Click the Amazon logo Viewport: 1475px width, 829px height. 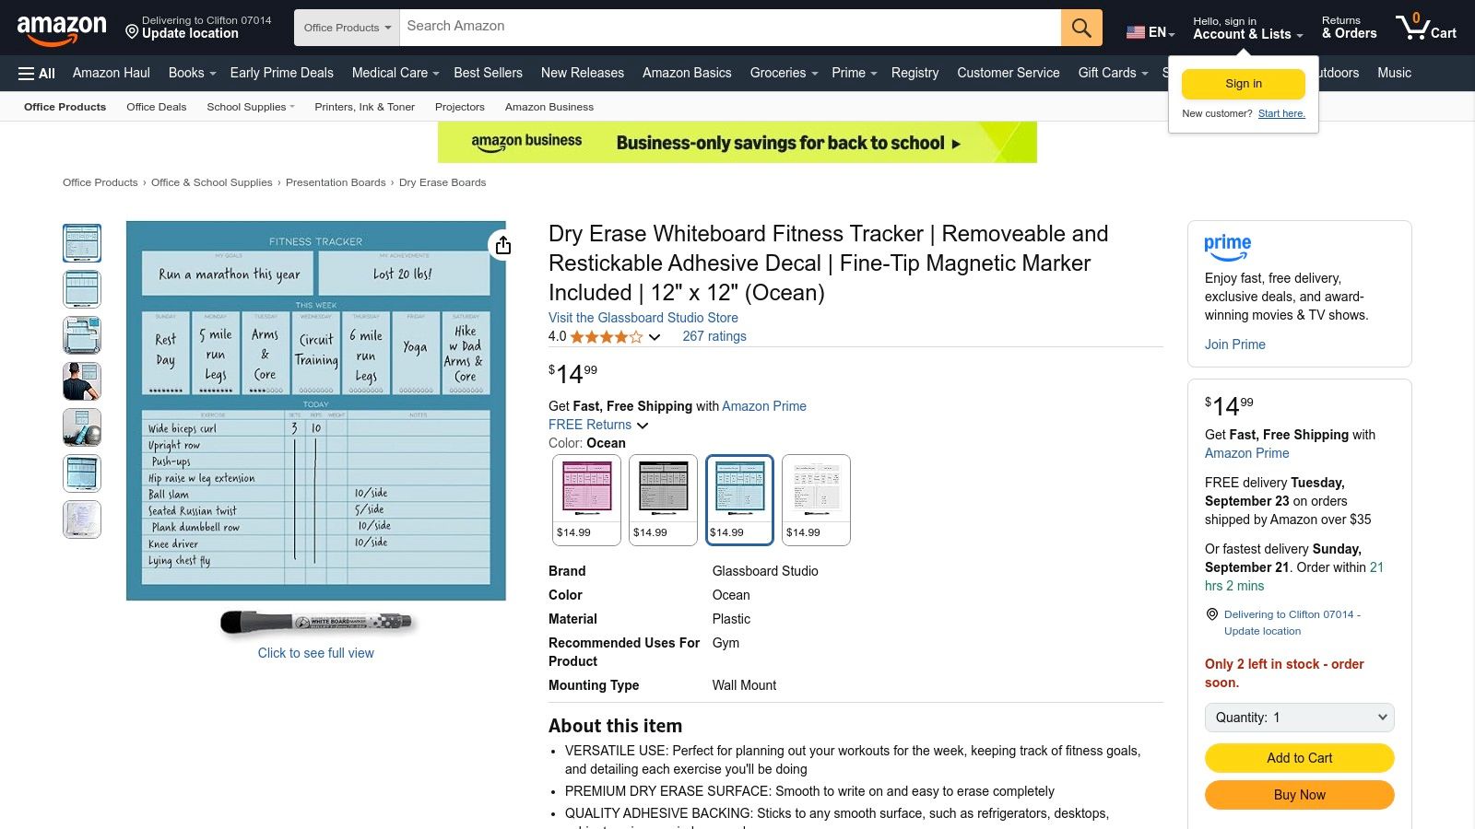[60, 27]
